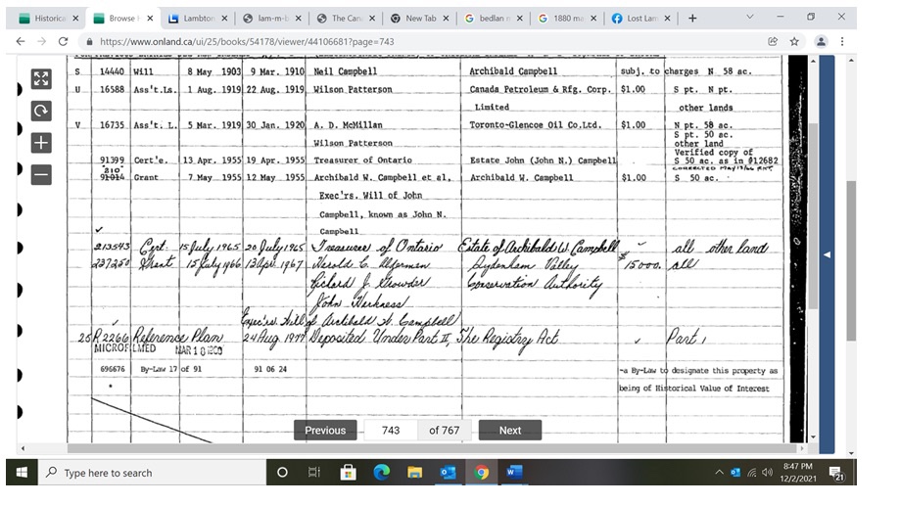Rotate the document with the rotate icon

(41, 111)
